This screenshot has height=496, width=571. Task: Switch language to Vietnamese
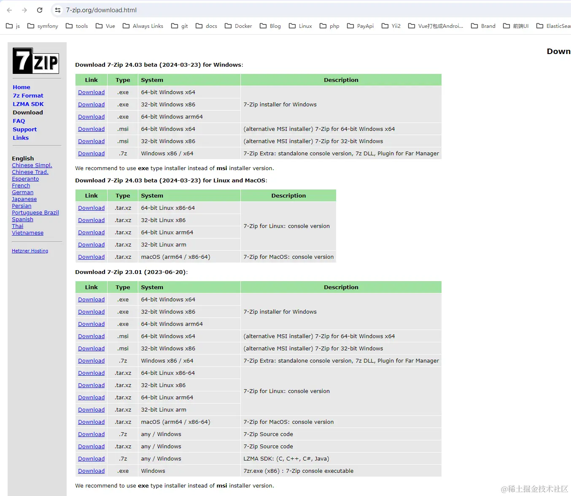click(x=27, y=233)
